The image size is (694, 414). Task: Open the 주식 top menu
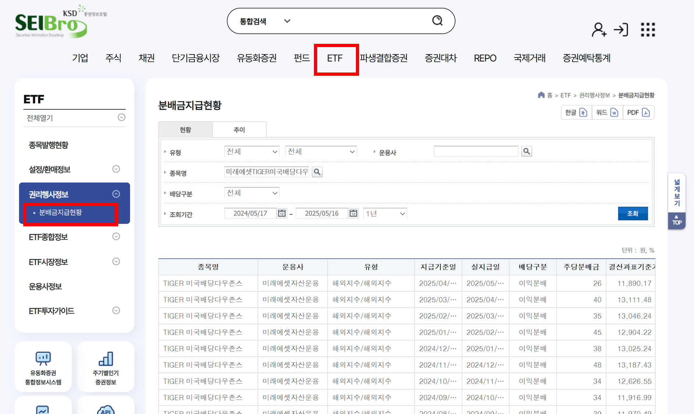pyautogui.click(x=113, y=58)
